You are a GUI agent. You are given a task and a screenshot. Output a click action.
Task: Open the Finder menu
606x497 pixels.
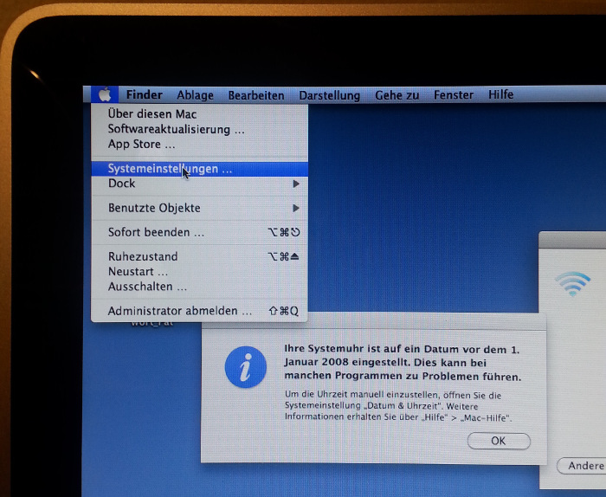[145, 94]
